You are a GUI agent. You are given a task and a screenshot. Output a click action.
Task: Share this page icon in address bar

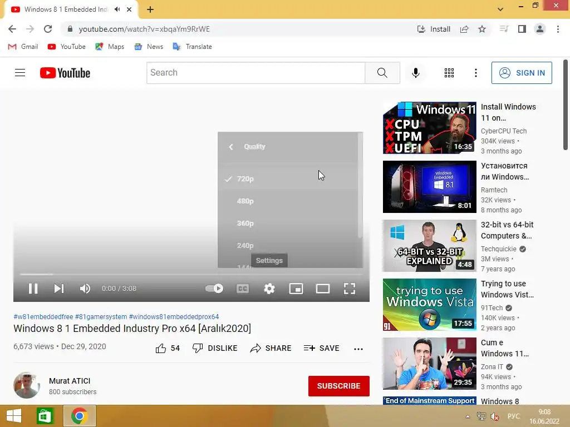[464, 29]
